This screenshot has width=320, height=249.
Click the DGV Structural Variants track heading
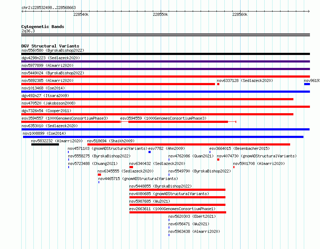point(50,46)
